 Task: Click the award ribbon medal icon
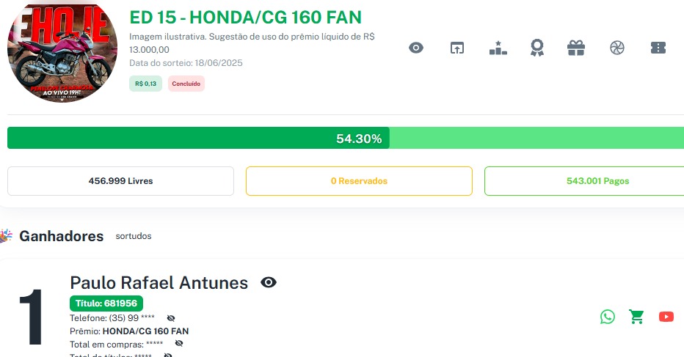point(537,48)
